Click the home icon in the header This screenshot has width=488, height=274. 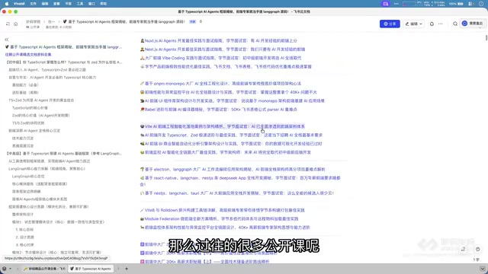click(x=15, y=24)
